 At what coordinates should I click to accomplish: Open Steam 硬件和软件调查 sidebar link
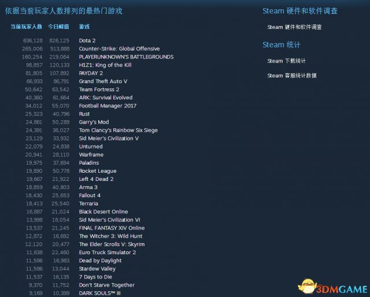point(294,27)
